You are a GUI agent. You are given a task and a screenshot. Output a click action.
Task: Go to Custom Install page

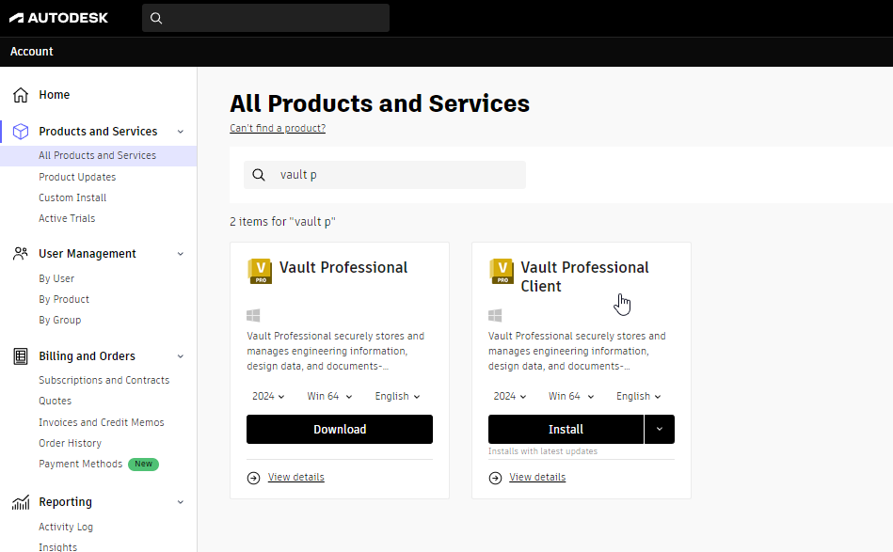tap(72, 197)
